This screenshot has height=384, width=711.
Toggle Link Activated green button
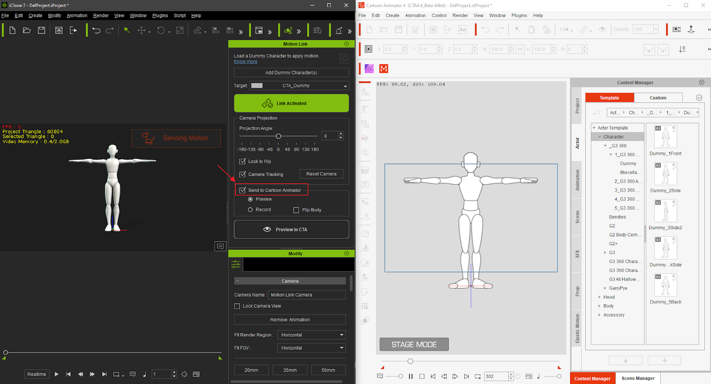click(292, 103)
